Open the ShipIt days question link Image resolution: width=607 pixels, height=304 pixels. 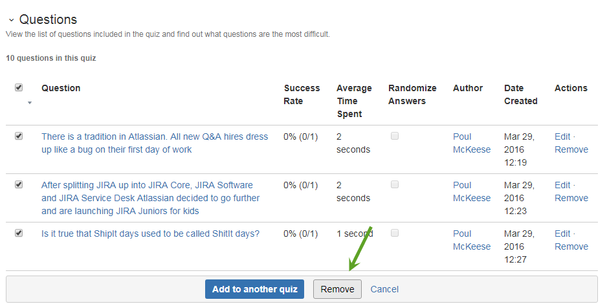pyautogui.click(x=150, y=233)
